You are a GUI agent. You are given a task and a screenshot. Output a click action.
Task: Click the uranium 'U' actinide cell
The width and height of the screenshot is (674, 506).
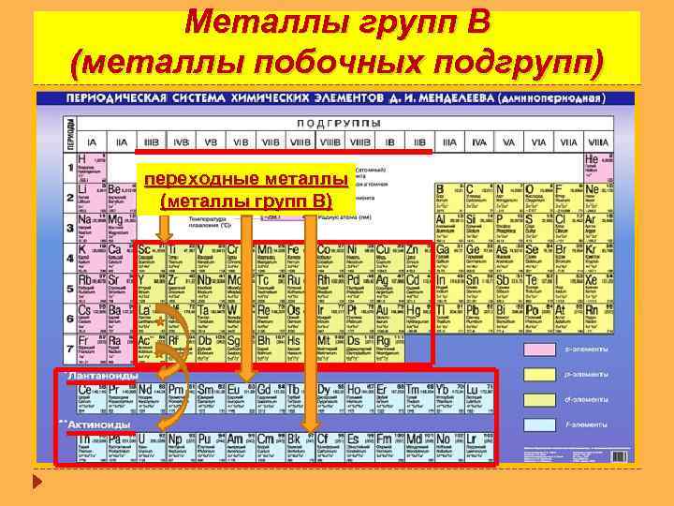pos(152,447)
